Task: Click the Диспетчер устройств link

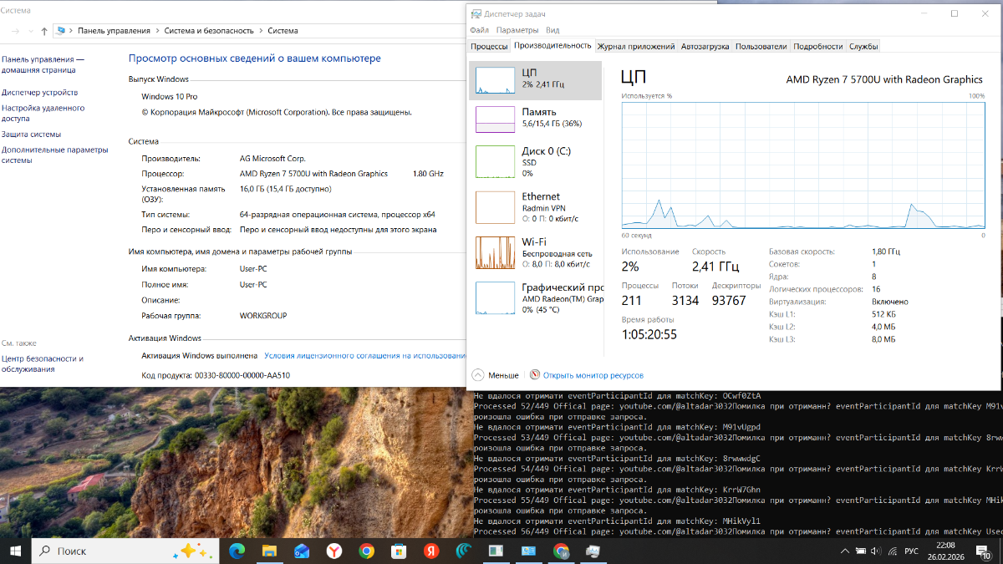Action: point(39,93)
